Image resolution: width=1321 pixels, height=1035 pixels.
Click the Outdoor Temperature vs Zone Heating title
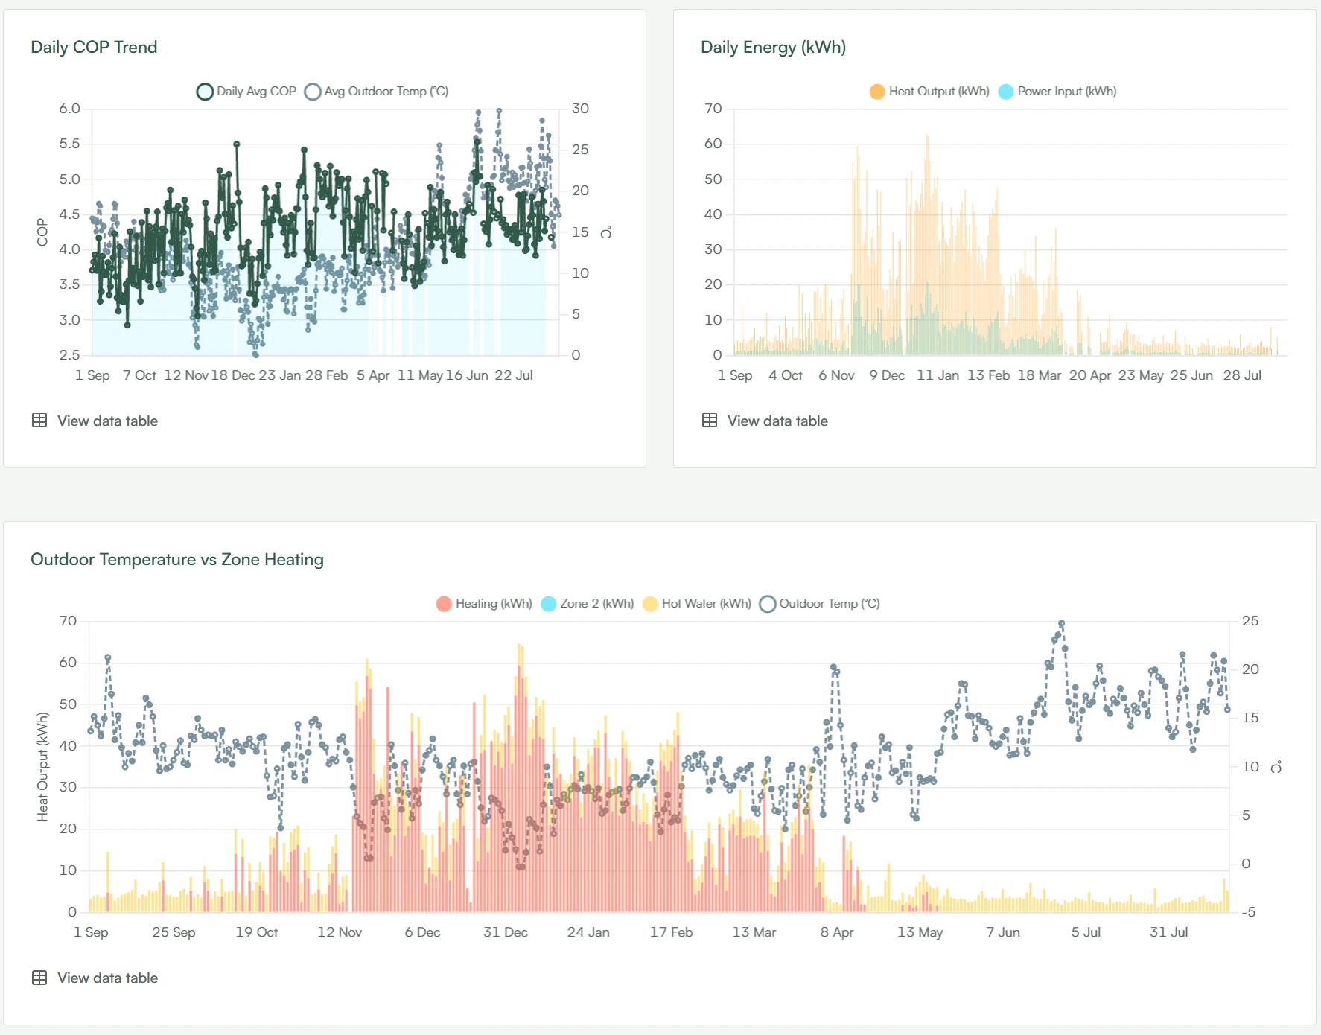tap(177, 559)
